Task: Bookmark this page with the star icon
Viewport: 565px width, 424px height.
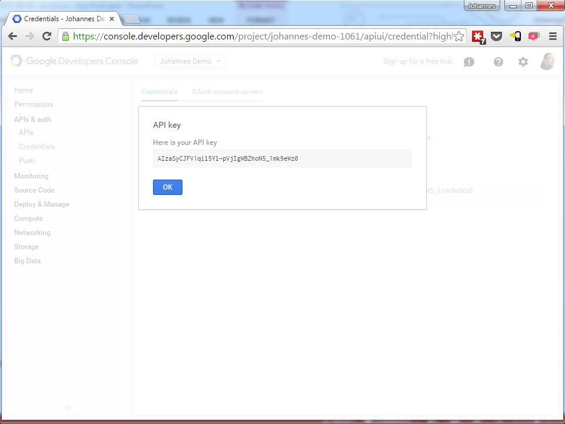Action: [x=458, y=36]
